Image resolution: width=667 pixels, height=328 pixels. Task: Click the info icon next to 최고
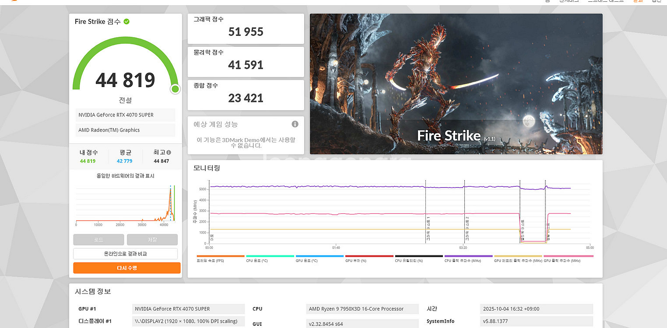coord(169,153)
